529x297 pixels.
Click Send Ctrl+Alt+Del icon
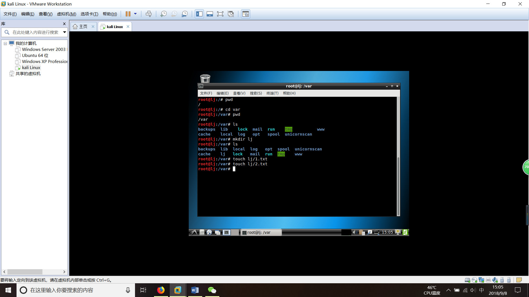[149, 14]
